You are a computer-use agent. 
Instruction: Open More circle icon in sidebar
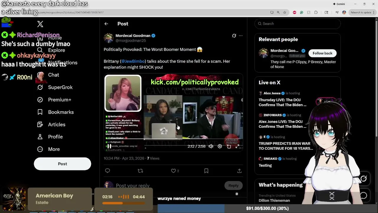click(x=40, y=149)
